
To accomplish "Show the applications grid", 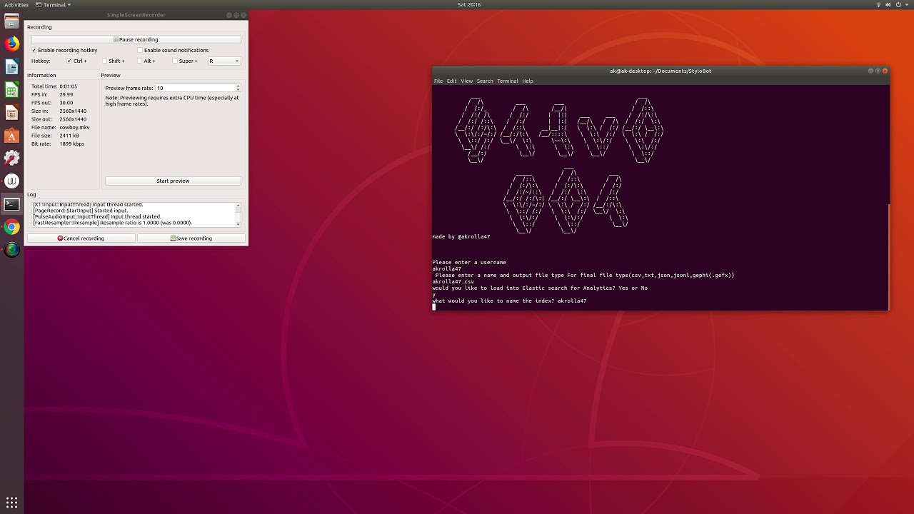I will (x=11, y=503).
